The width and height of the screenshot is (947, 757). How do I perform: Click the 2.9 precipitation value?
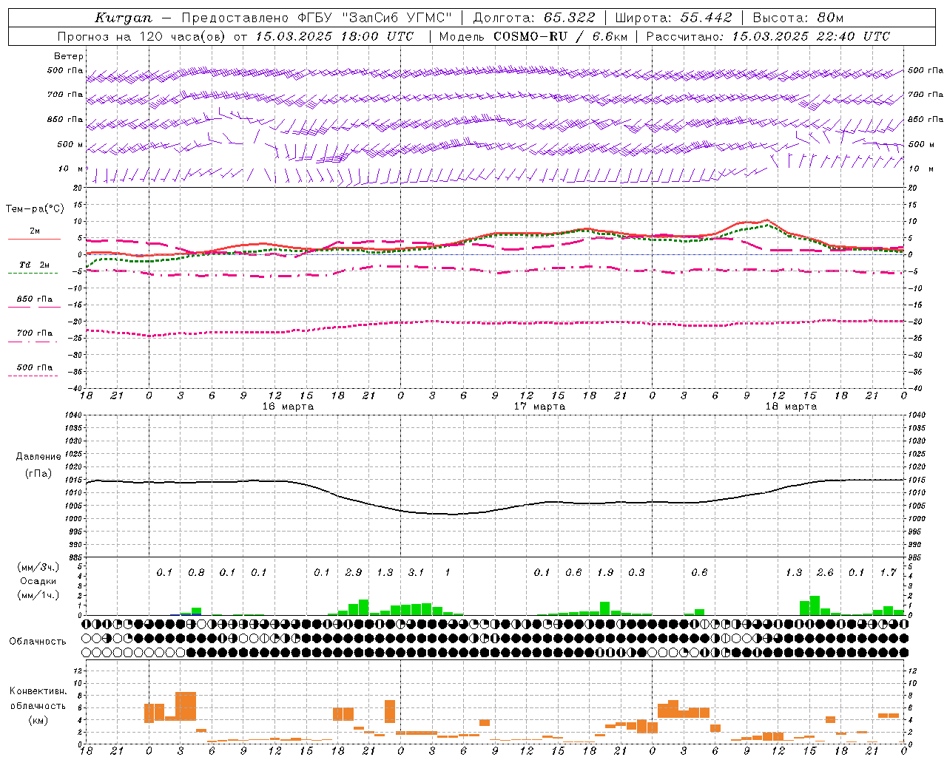tap(354, 573)
